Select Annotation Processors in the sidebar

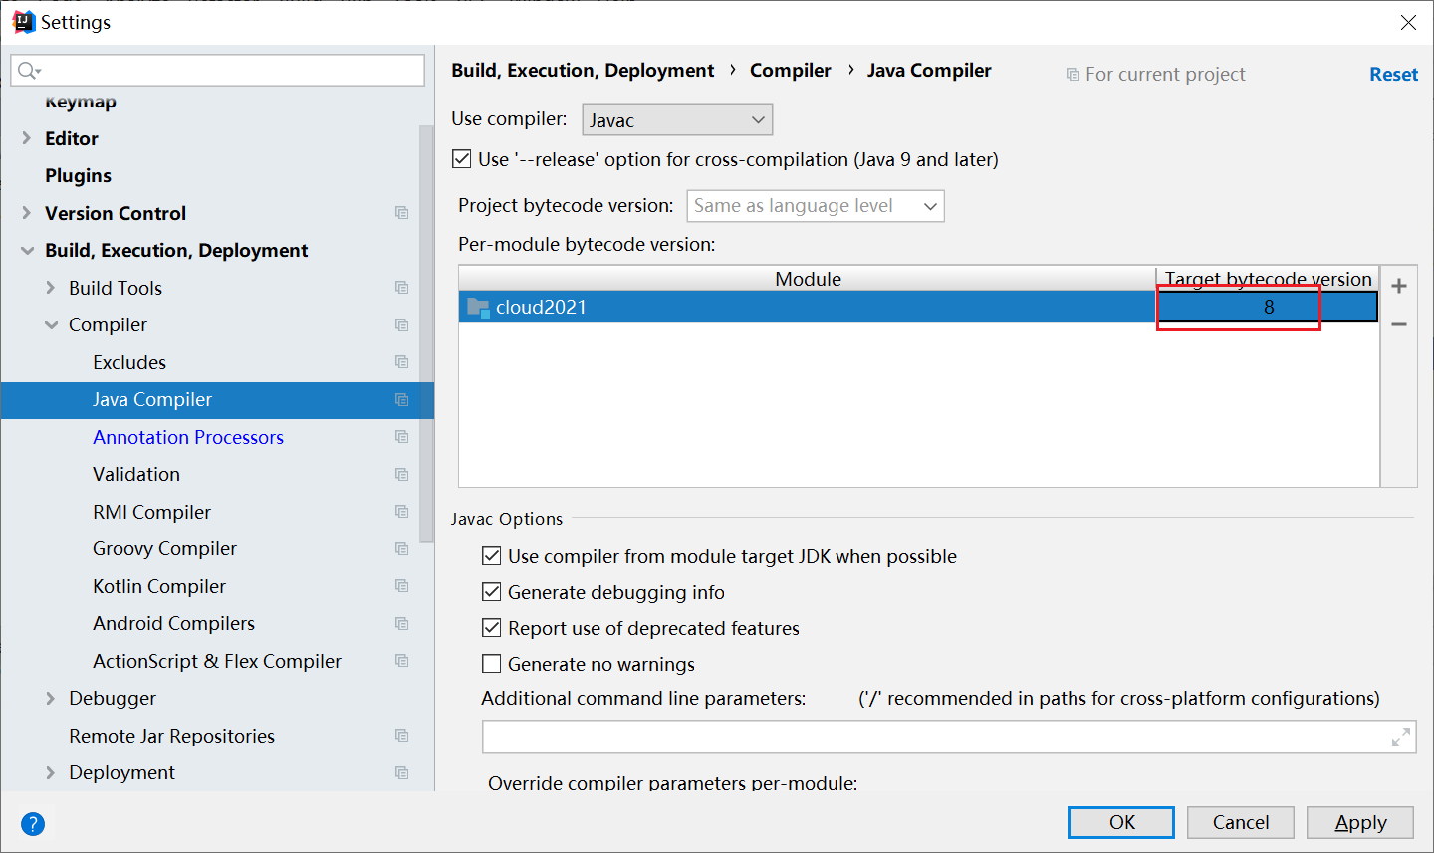pyautogui.click(x=187, y=436)
